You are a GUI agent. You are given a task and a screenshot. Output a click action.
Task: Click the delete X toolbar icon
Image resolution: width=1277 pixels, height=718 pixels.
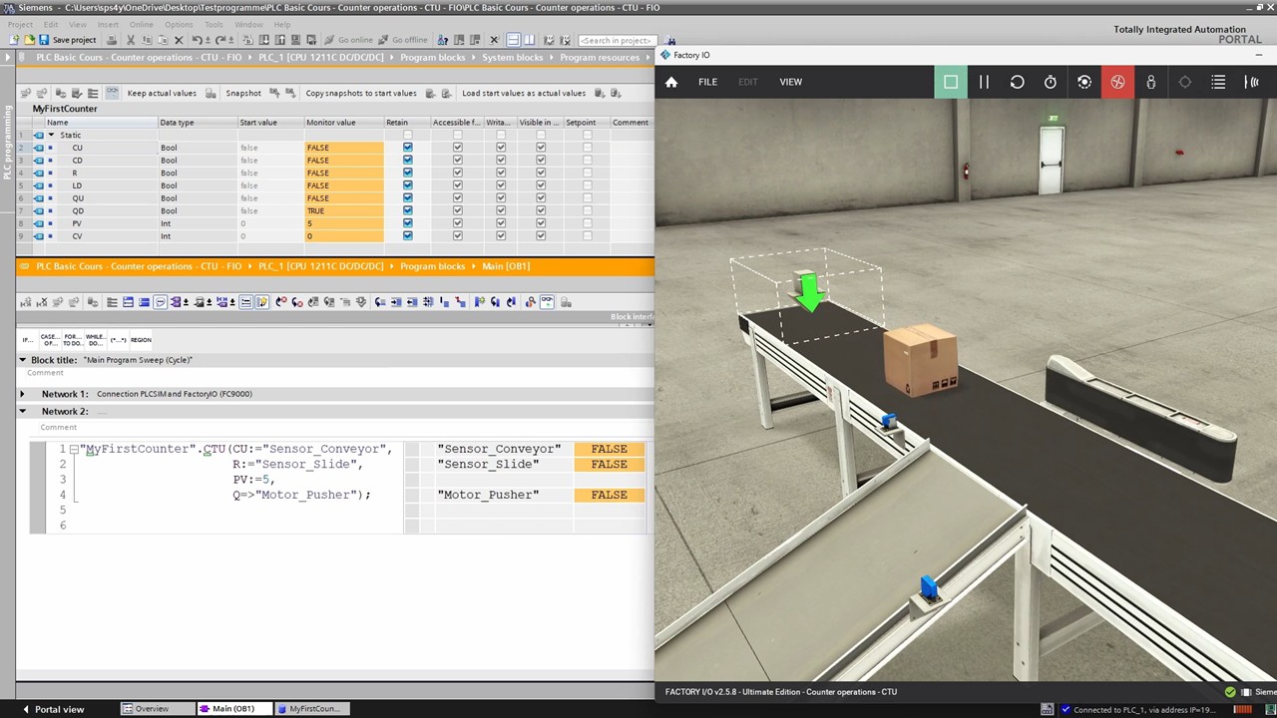tap(179, 40)
